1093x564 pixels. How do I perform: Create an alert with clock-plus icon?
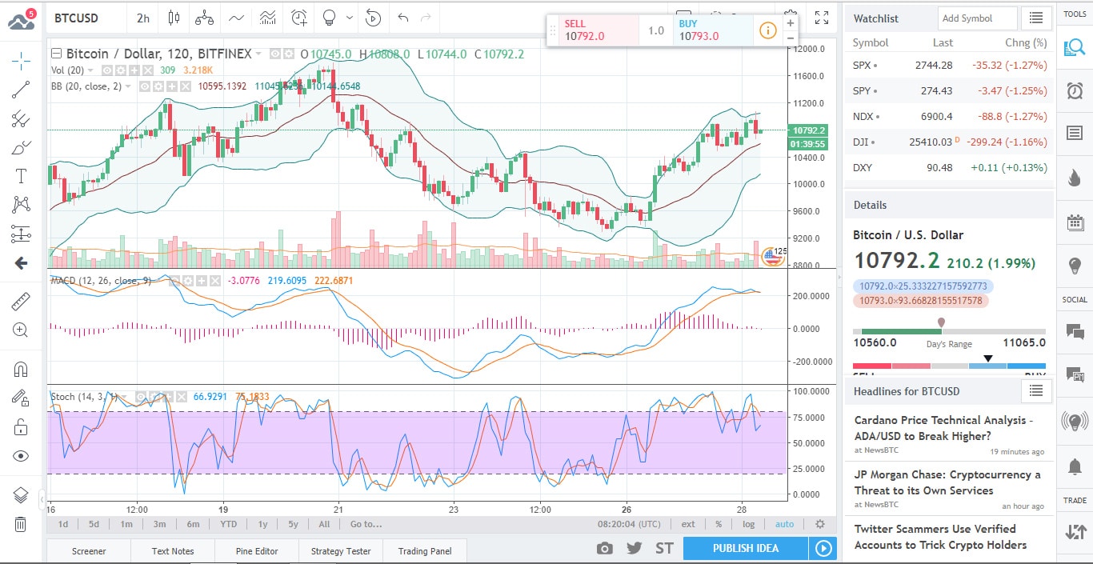coord(299,17)
